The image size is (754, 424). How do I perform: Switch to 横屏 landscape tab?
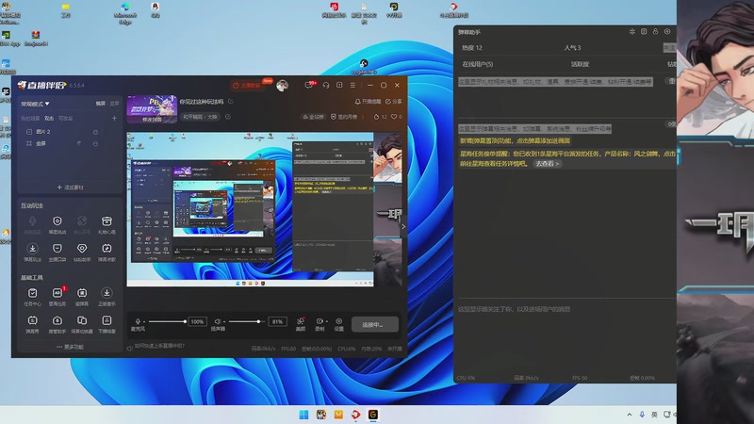100,104
